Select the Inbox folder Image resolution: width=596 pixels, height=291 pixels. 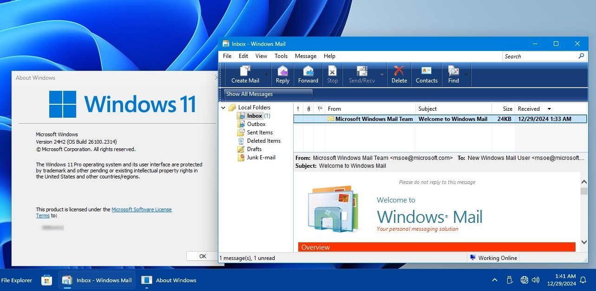pos(255,116)
